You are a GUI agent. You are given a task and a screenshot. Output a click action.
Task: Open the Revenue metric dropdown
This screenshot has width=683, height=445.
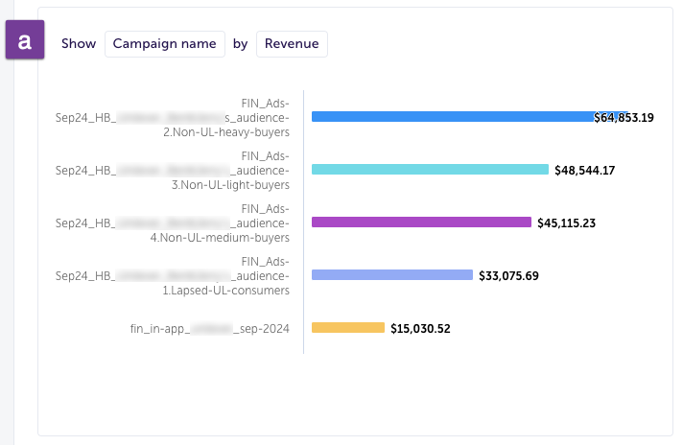point(292,44)
